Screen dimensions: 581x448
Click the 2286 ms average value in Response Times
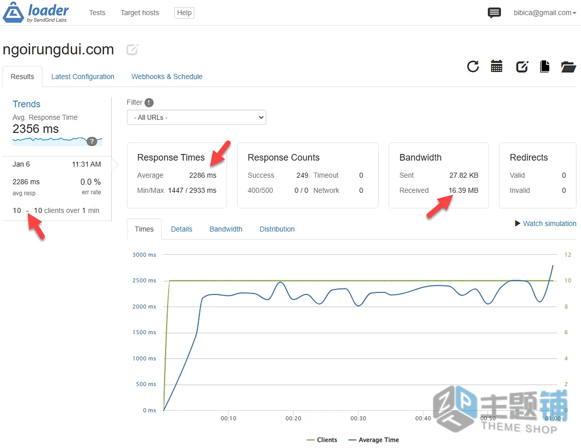[203, 175]
